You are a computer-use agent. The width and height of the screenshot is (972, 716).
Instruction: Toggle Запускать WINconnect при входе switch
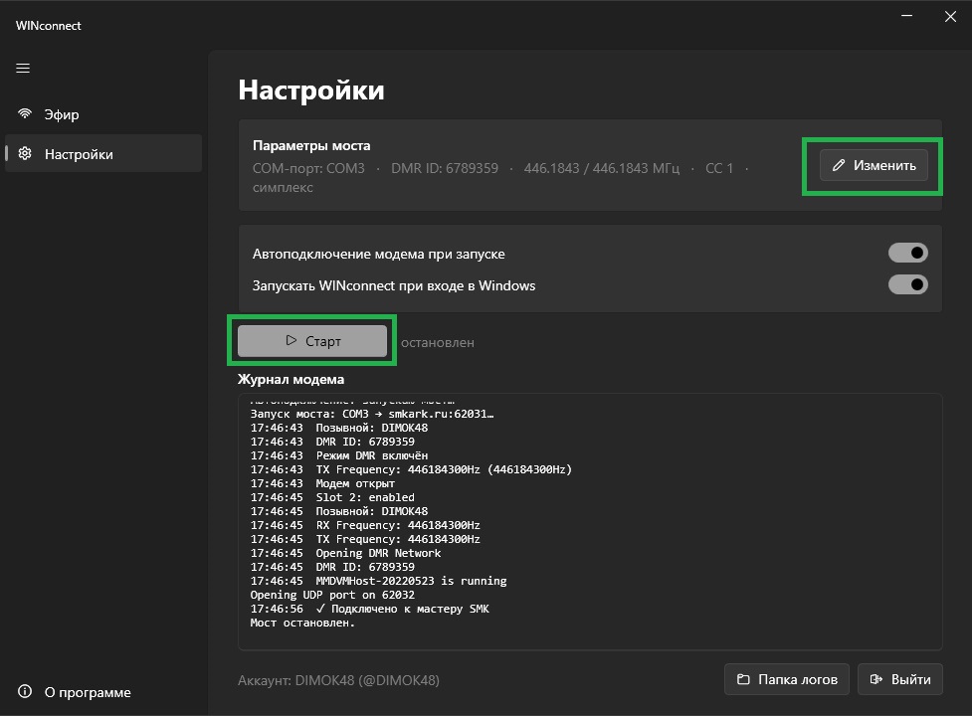[x=907, y=285]
